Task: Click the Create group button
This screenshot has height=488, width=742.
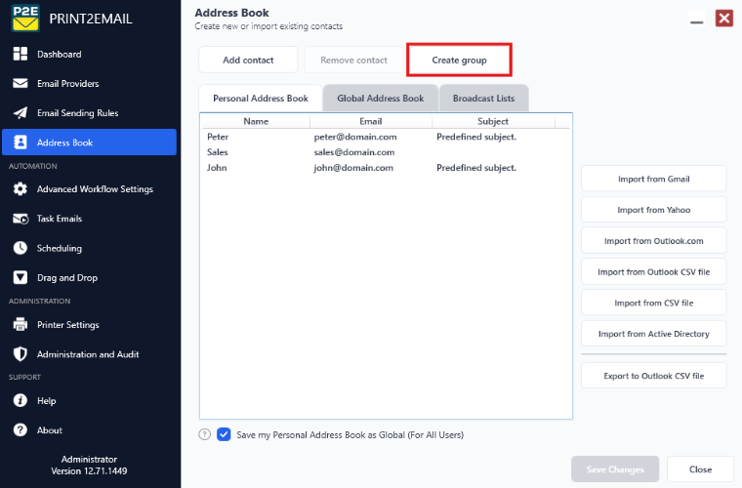Action: [x=459, y=61]
